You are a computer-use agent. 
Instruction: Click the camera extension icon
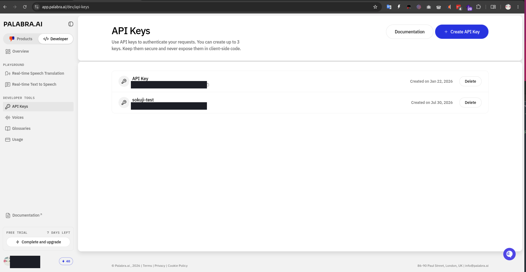[x=429, y=7]
